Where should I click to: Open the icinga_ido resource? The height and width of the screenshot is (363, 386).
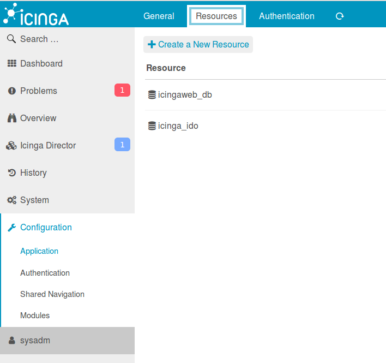[x=178, y=126]
